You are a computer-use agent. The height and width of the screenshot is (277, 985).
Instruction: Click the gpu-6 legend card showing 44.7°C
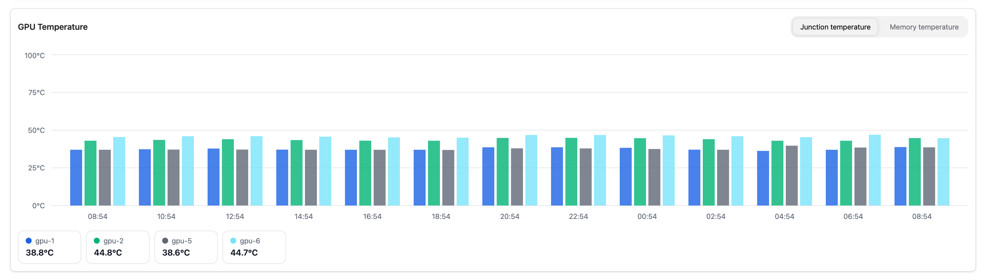tap(254, 247)
